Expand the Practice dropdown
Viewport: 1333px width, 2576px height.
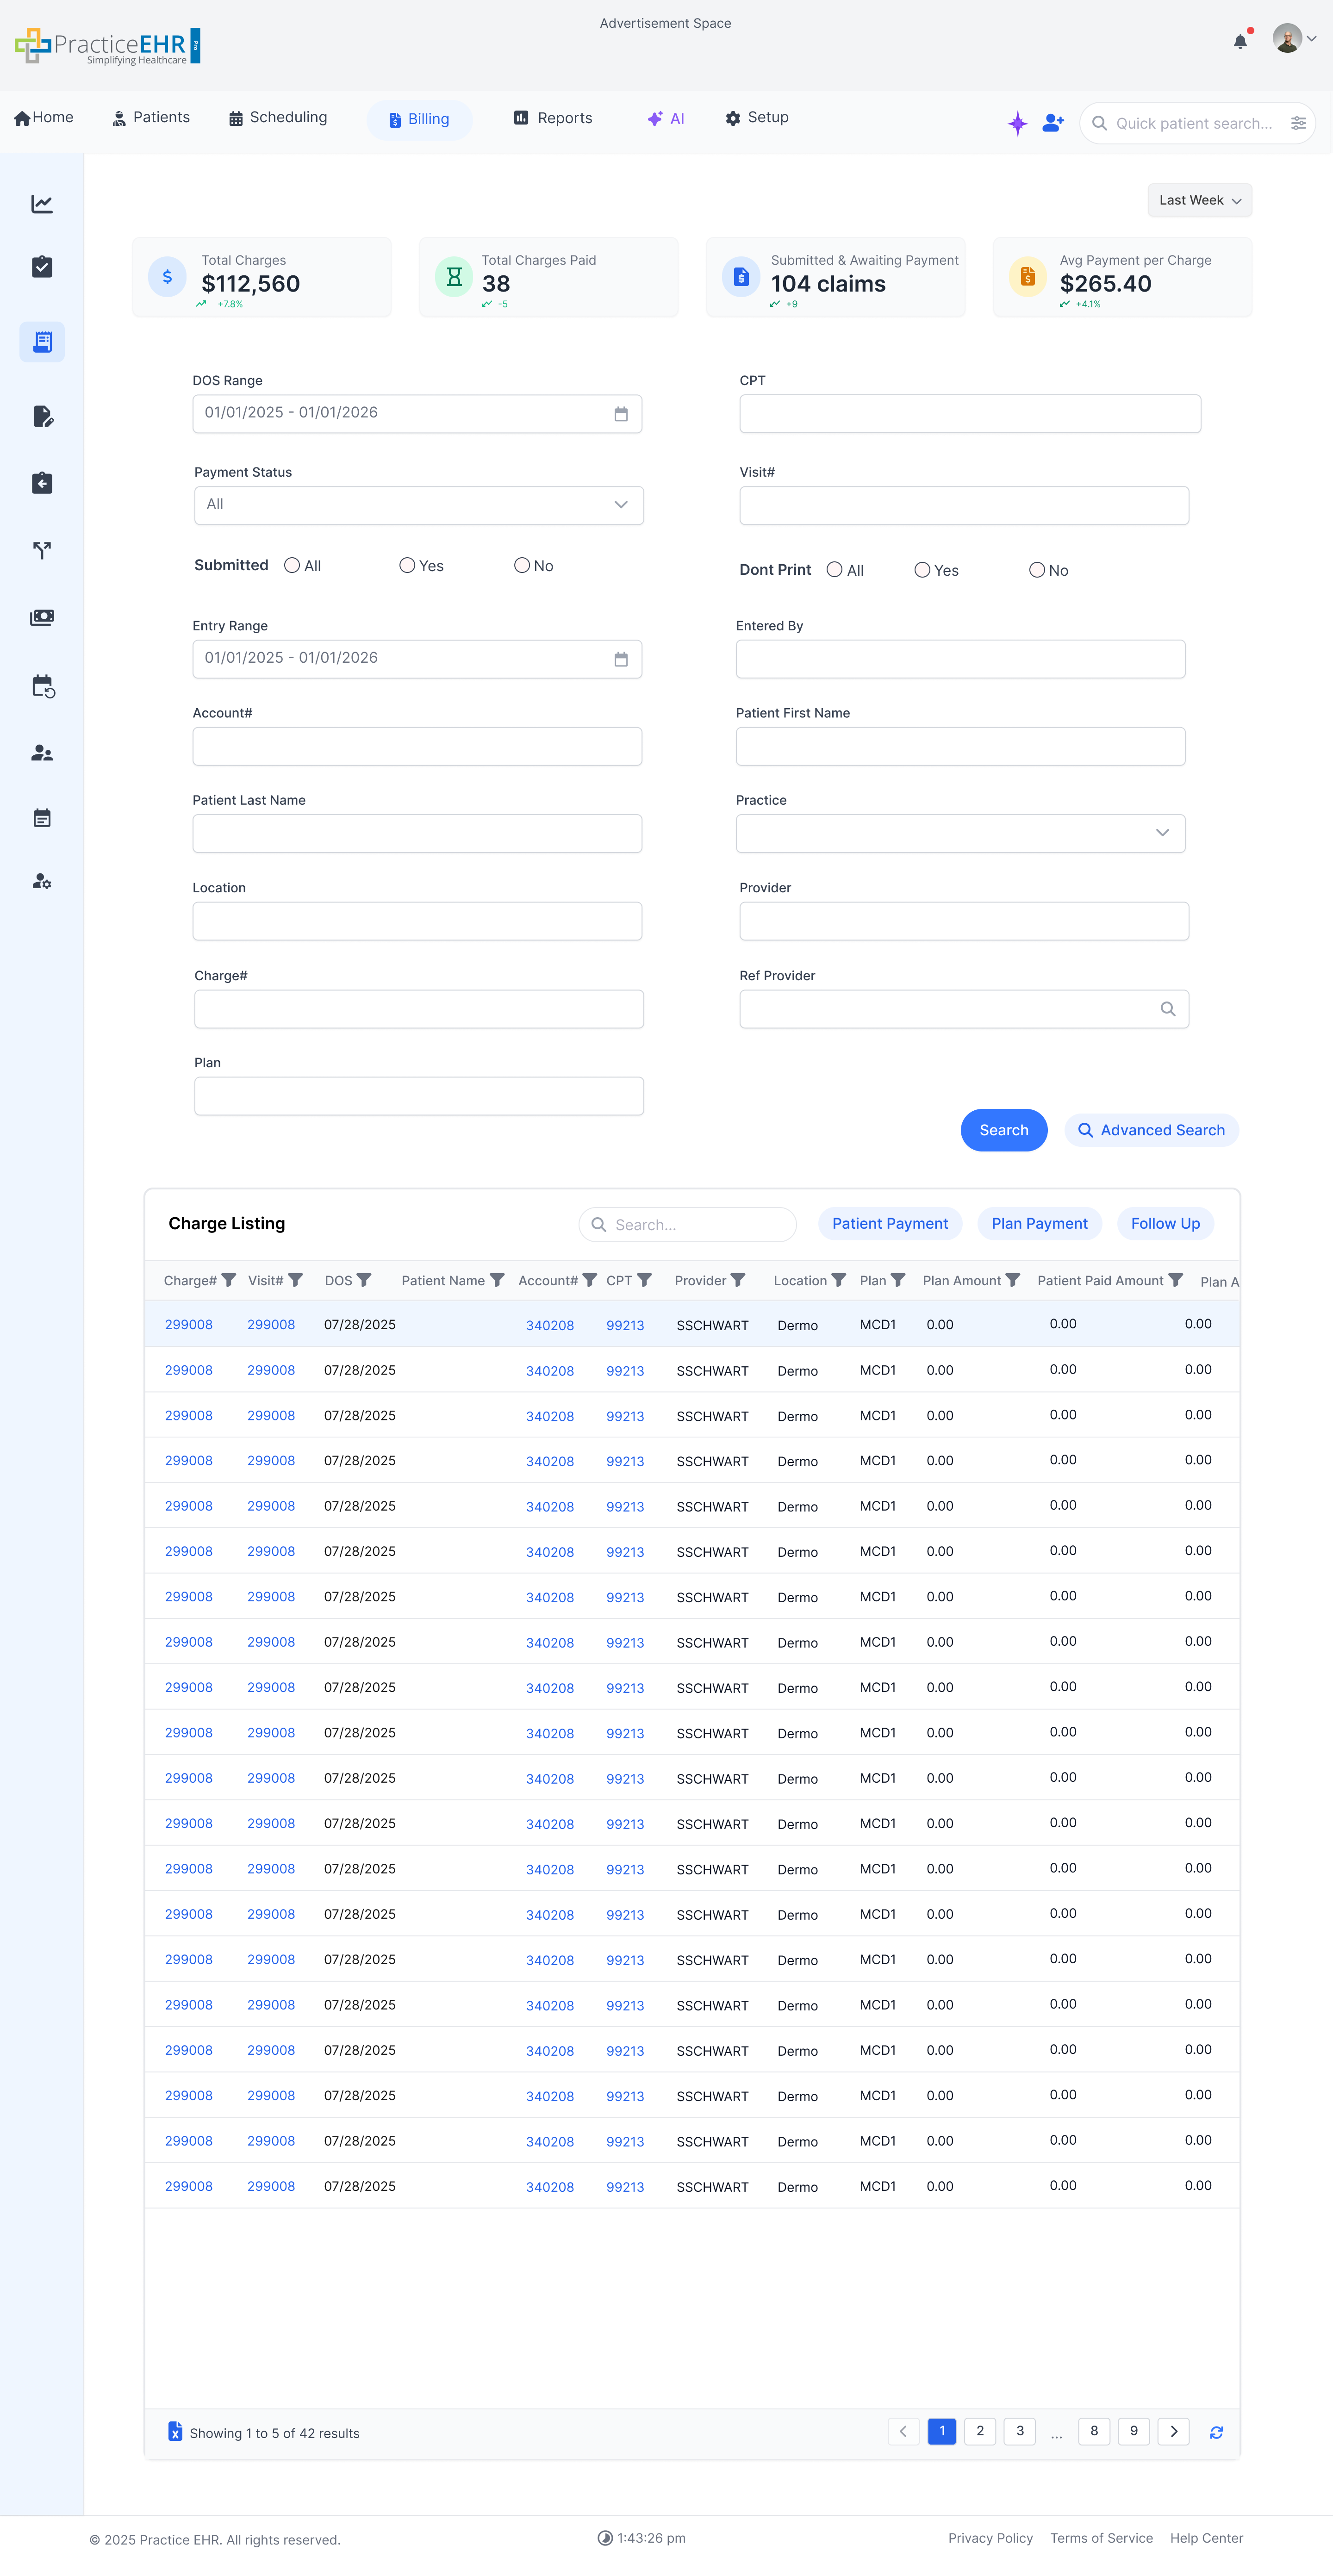[960, 833]
